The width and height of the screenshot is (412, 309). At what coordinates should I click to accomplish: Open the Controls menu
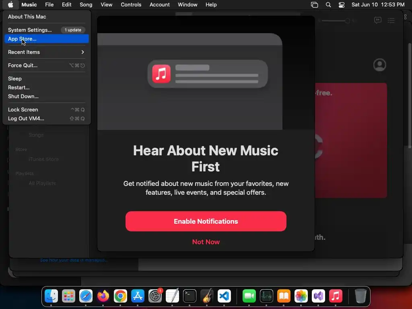(x=131, y=4)
